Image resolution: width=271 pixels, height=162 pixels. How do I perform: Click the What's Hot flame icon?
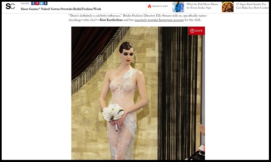[x=149, y=6]
